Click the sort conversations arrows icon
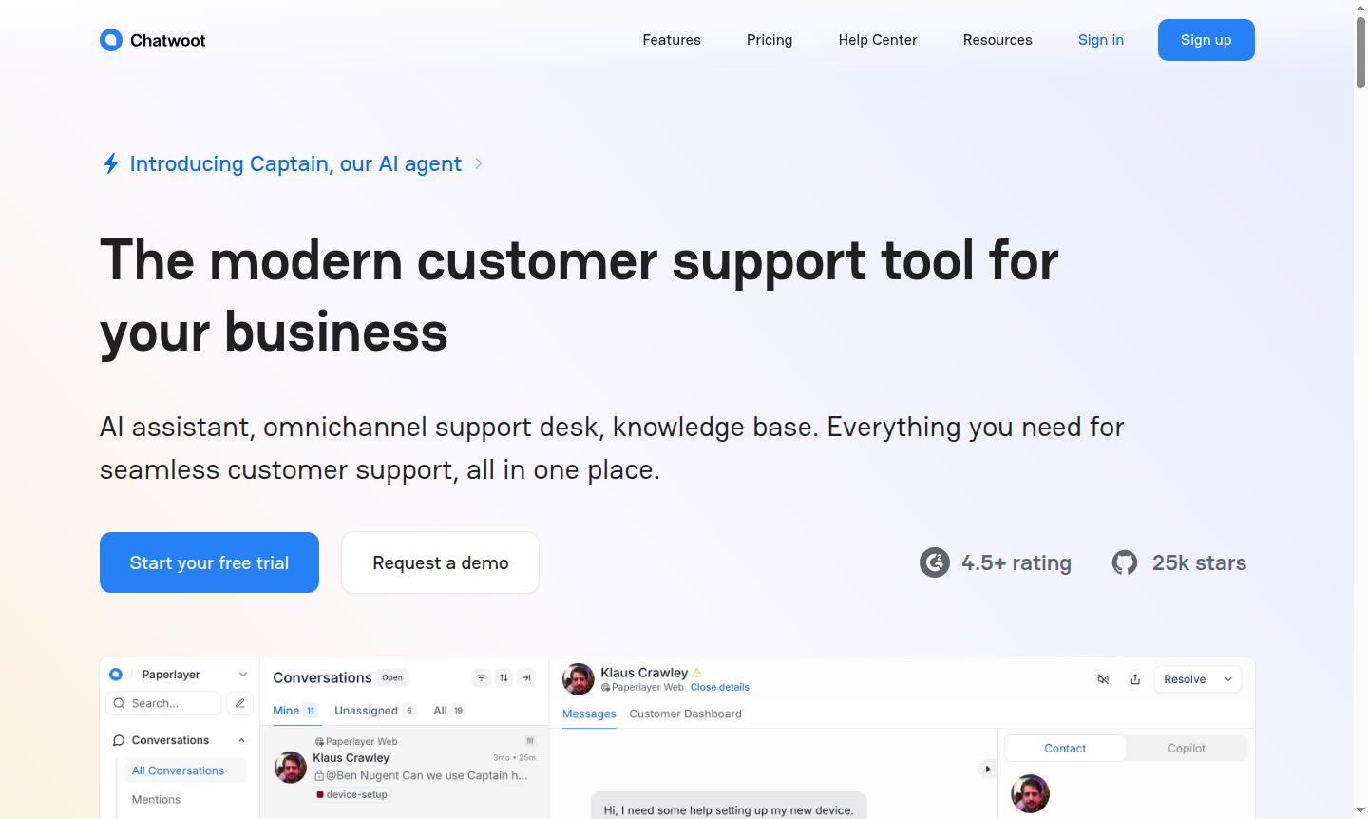This screenshot has width=1368, height=819. [504, 677]
